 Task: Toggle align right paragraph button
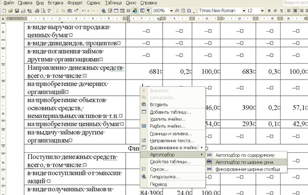pyautogui.click(x=302, y=11)
